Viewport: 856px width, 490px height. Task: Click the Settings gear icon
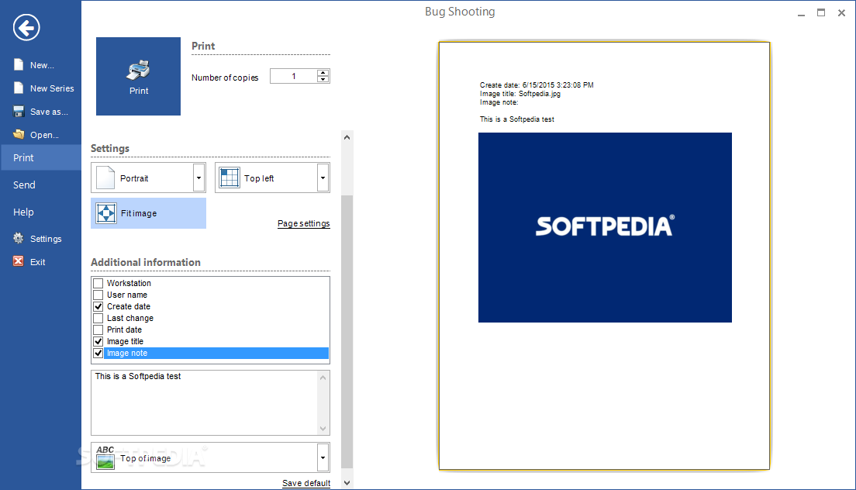[x=19, y=239]
